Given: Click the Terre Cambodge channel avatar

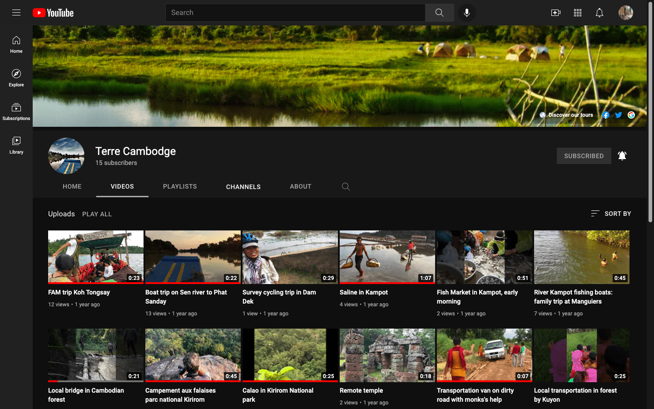Looking at the screenshot, I should pyautogui.click(x=66, y=156).
